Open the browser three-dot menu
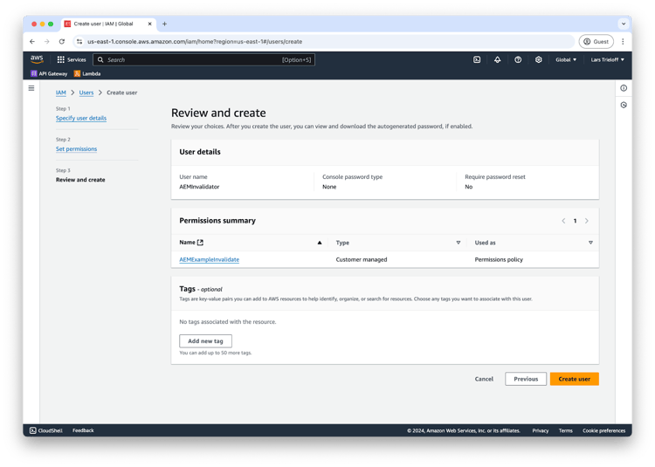 (x=623, y=41)
